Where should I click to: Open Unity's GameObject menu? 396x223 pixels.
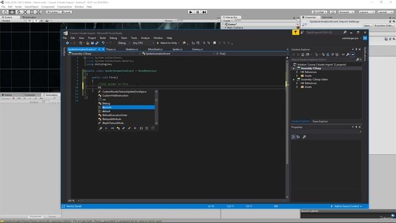point(32,7)
